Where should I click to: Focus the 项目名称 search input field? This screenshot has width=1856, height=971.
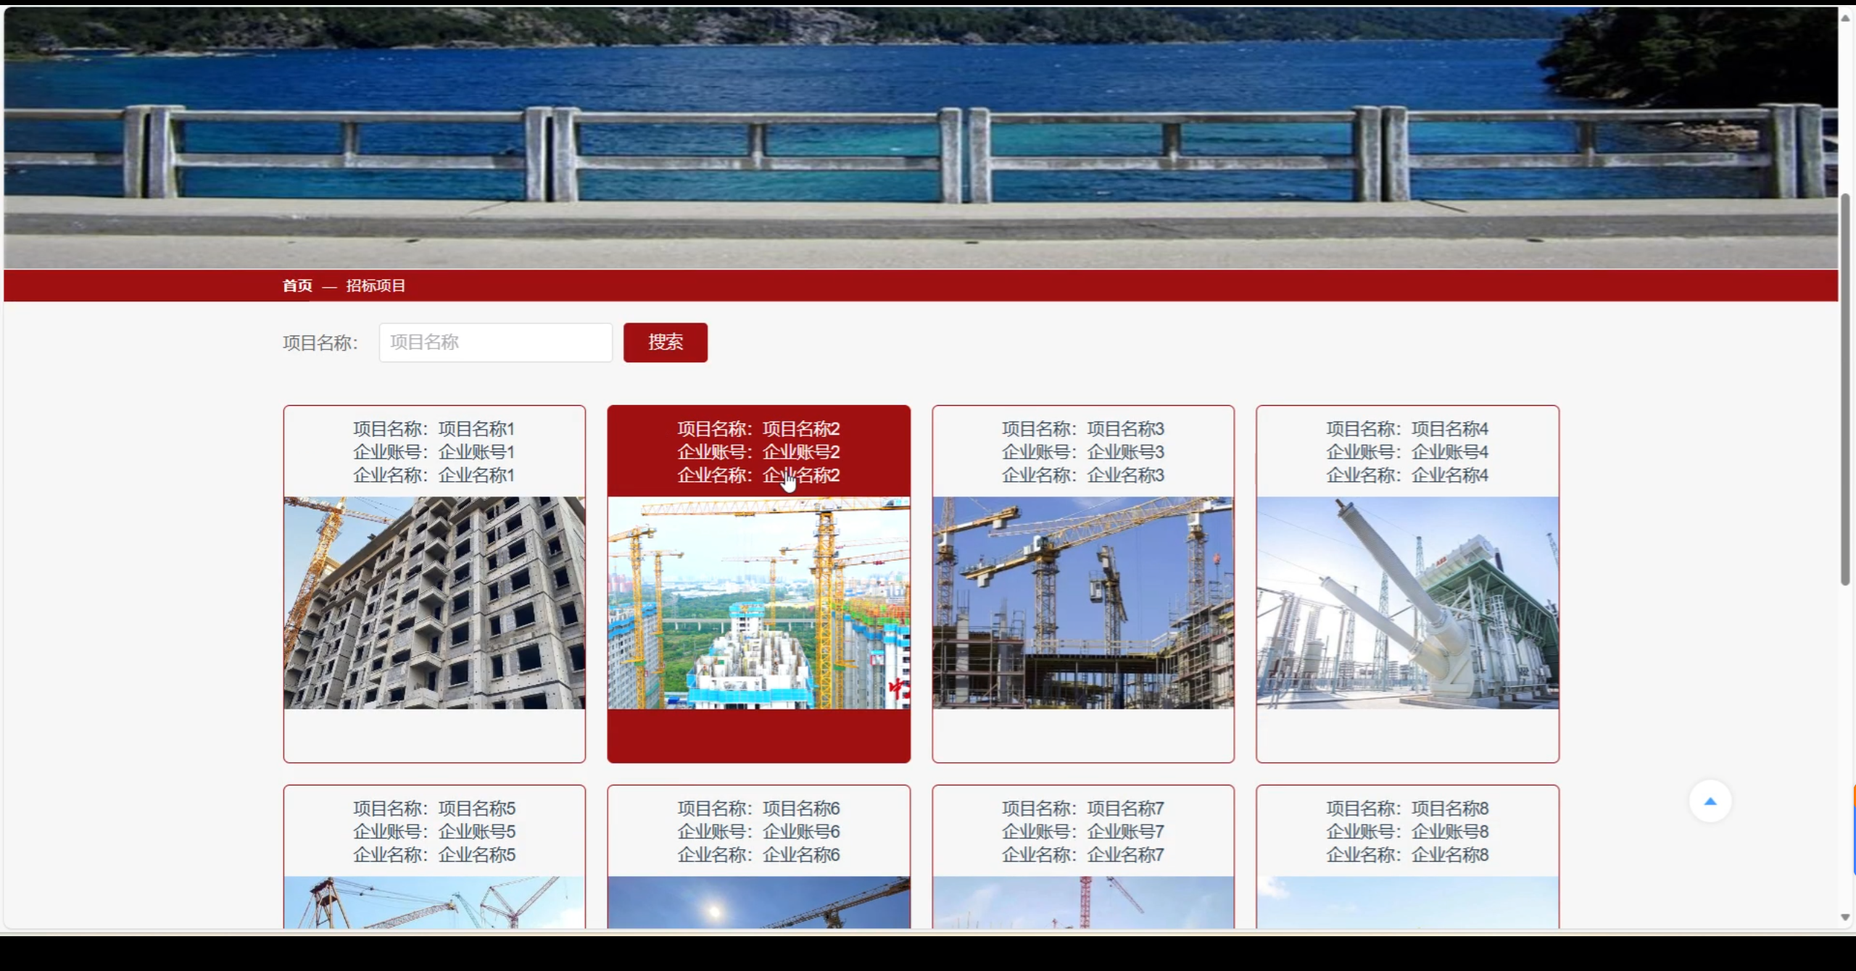pos(495,342)
